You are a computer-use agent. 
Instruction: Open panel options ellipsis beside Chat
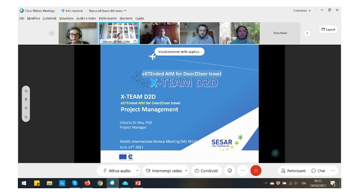[x=333, y=170]
